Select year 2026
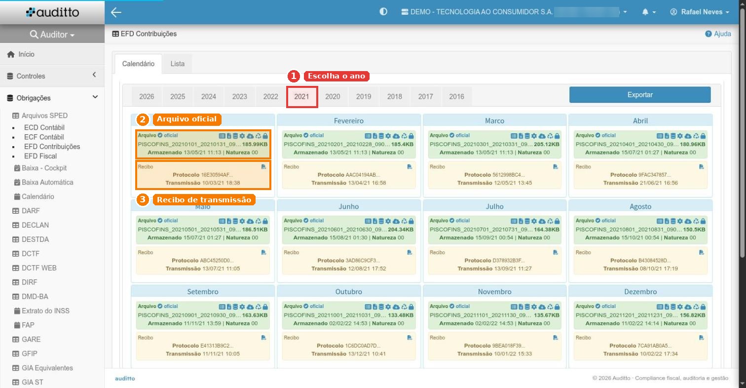The width and height of the screenshot is (746, 388). point(147,96)
